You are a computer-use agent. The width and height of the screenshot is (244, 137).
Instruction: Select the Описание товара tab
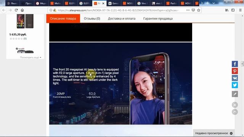[63, 19]
